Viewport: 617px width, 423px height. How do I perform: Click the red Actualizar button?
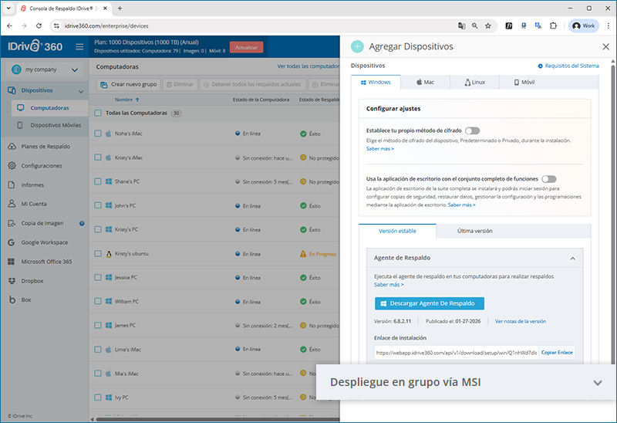(x=246, y=47)
